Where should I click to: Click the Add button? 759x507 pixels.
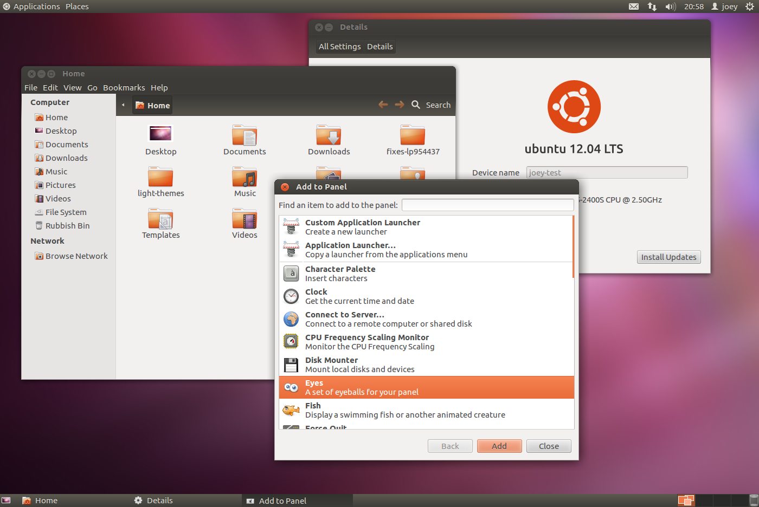pyautogui.click(x=499, y=446)
